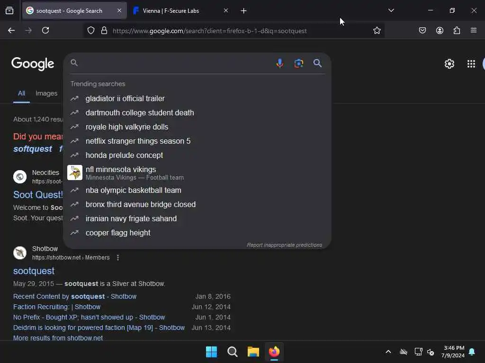Open the sootquest Shotbow result title
Screen dimensions: 485x363
click(34, 271)
